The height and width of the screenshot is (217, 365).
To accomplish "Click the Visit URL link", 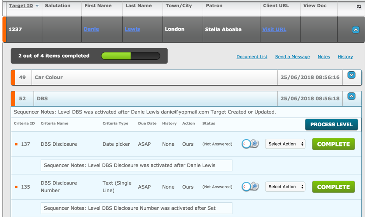I will click(x=274, y=29).
